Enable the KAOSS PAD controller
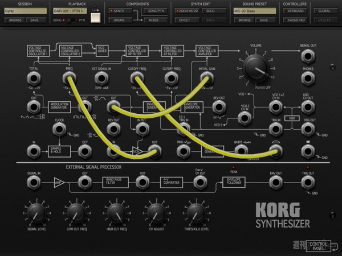 pos(295,20)
